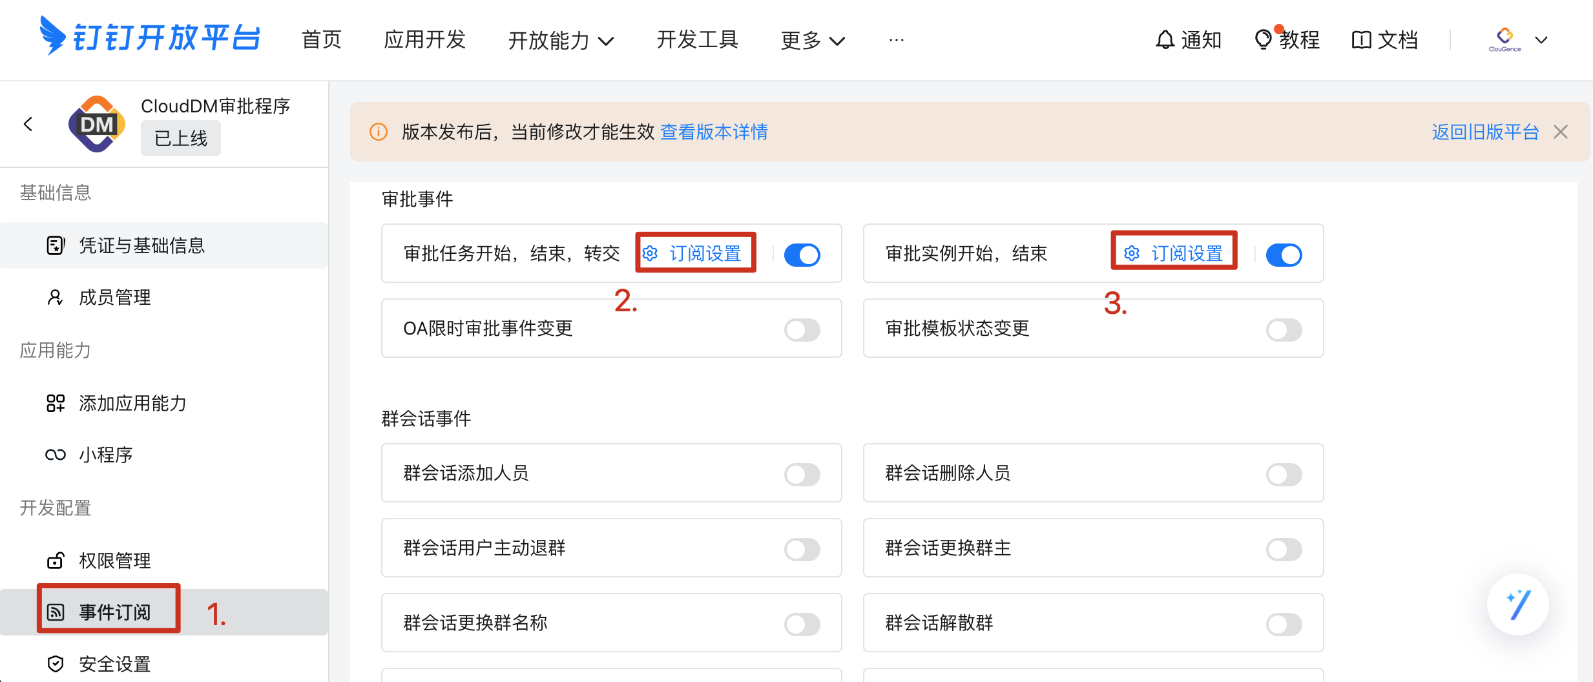
Task: Click the CloudDM app logo
Action: coord(97,124)
